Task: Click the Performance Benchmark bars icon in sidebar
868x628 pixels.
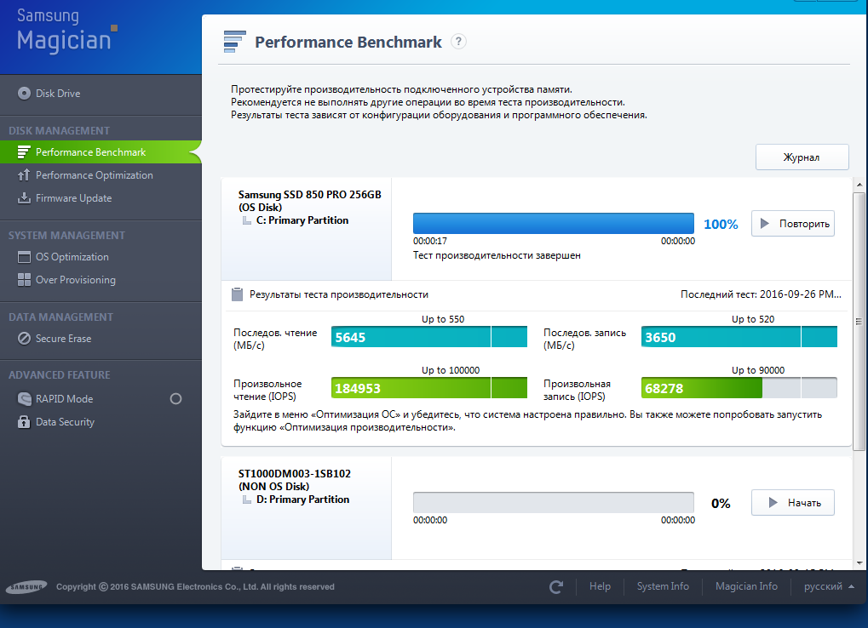Action: click(x=24, y=152)
